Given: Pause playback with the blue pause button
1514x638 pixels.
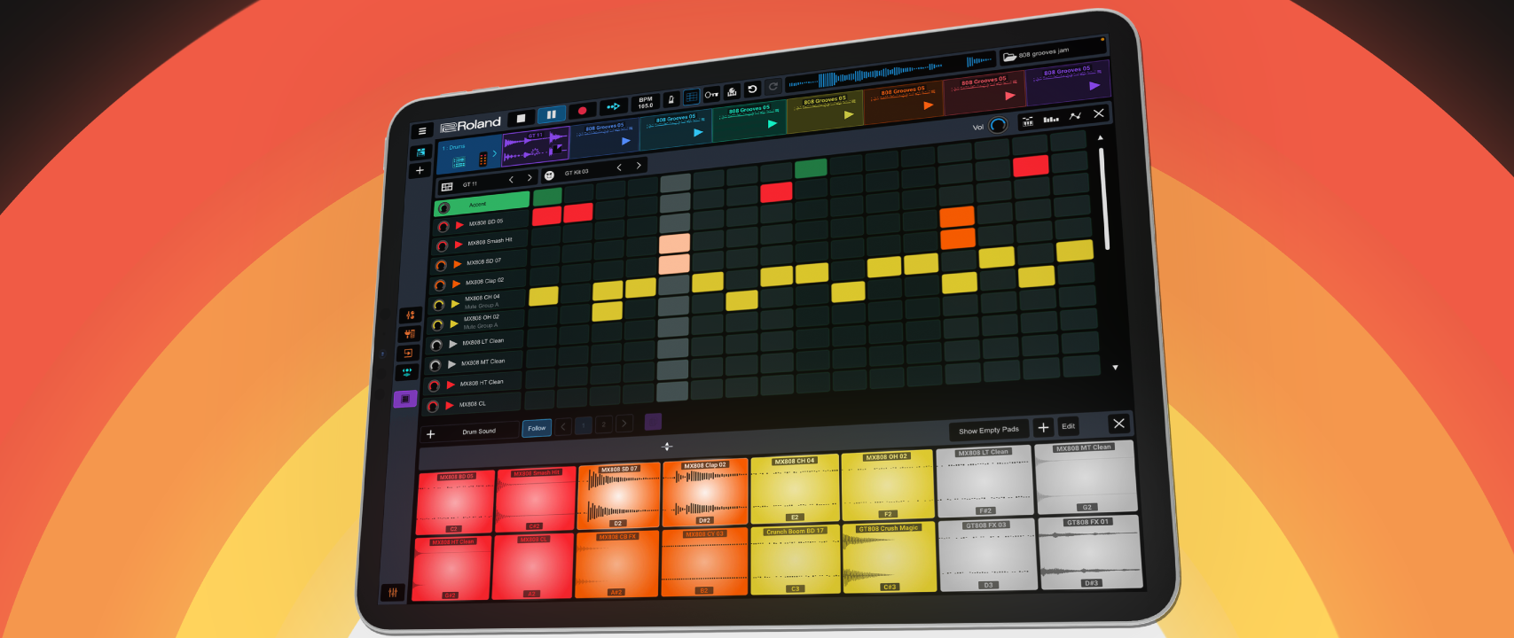Looking at the screenshot, I should (551, 114).
